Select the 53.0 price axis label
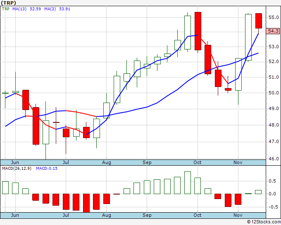Screen dimensions: 281x225 [x=274, y=47]
